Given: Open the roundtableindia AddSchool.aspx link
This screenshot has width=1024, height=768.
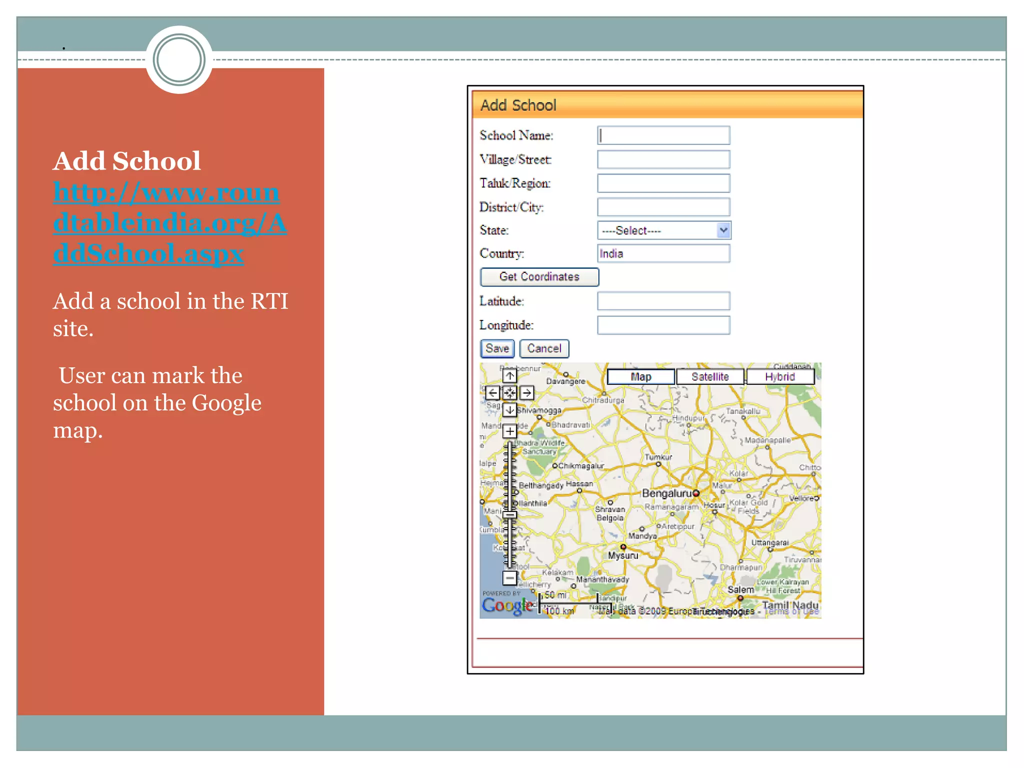Looking at the screenshot, I should click(170, 222).
